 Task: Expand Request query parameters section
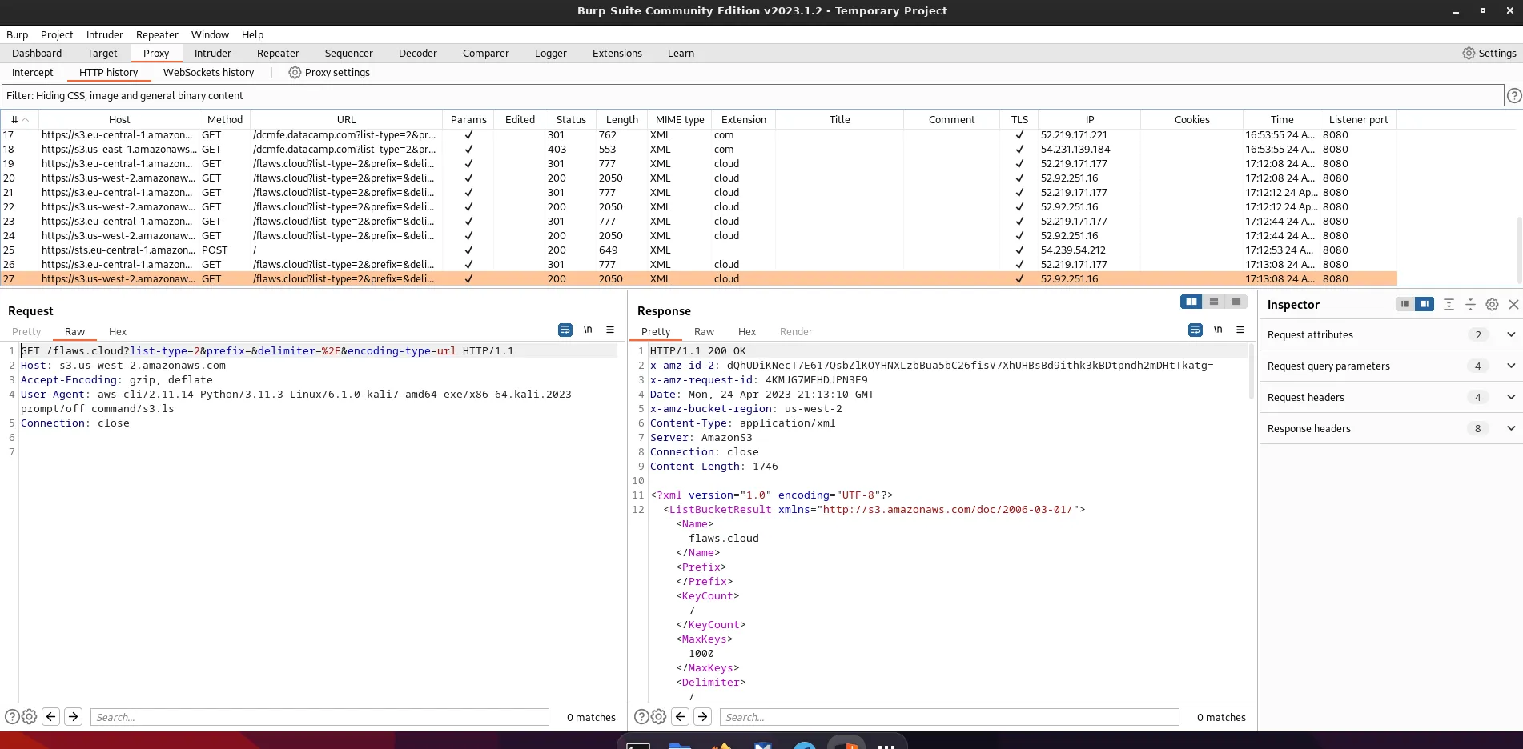click(x=1511, y=366)
